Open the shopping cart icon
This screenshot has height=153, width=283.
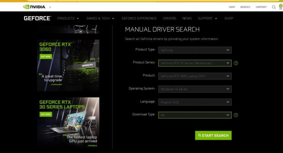point(281,7)
